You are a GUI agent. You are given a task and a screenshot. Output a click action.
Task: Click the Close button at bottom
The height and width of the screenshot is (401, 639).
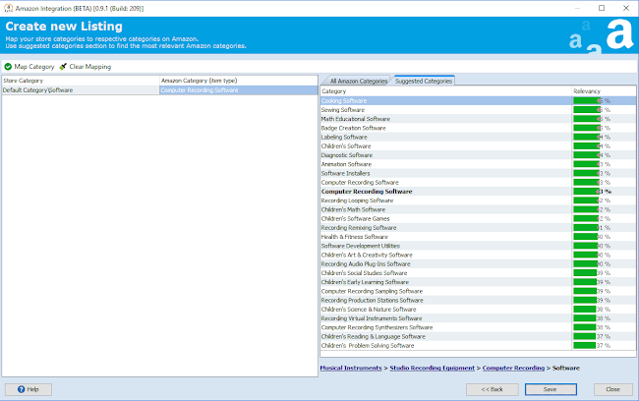tap(612, 389)
